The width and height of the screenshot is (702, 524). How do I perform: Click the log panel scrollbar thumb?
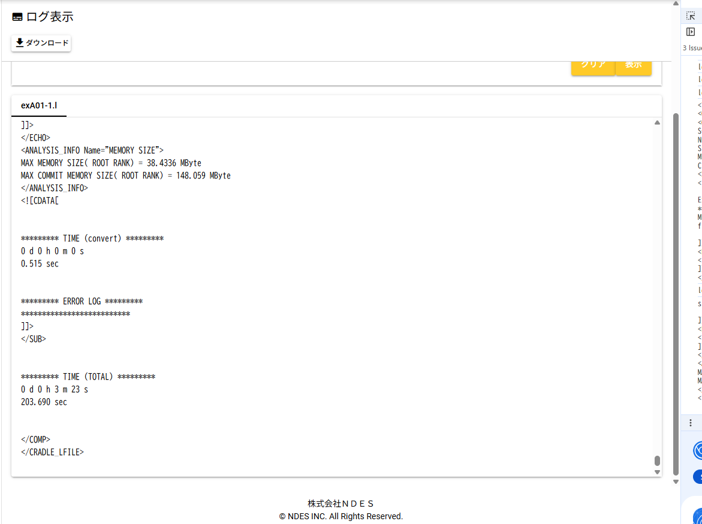[x=657, y=461]
